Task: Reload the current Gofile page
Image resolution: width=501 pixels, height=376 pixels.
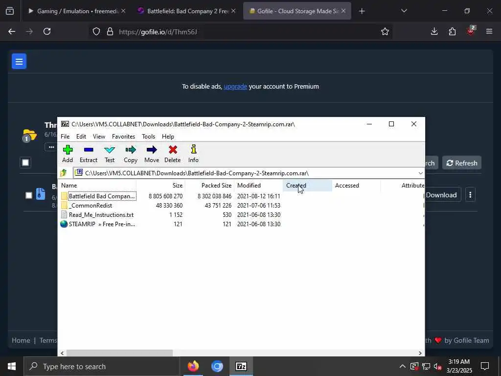Action: [x=47, y=31]
